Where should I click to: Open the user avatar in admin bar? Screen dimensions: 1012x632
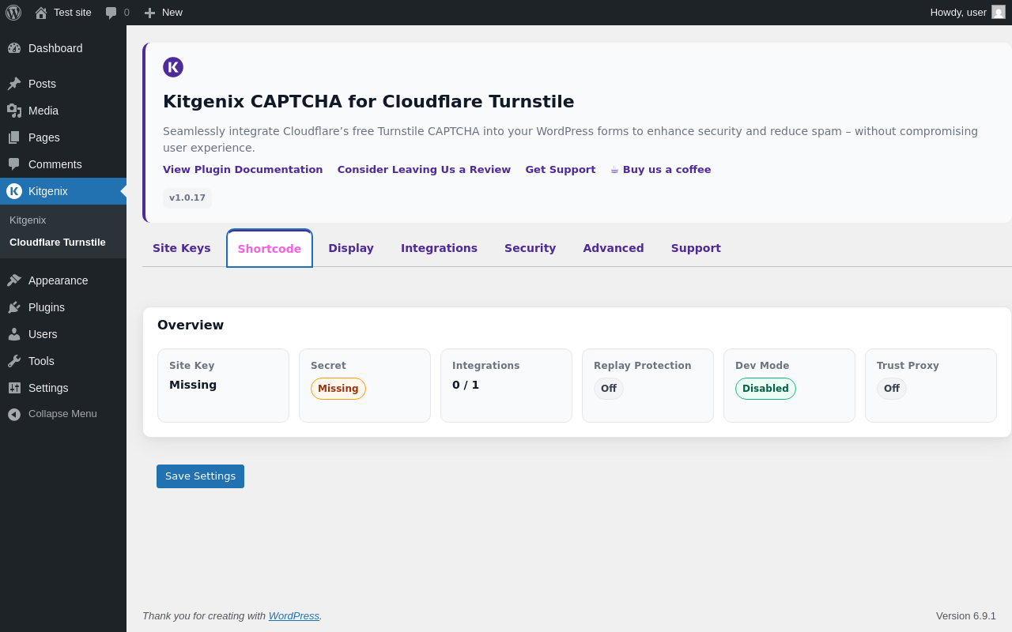999,13
